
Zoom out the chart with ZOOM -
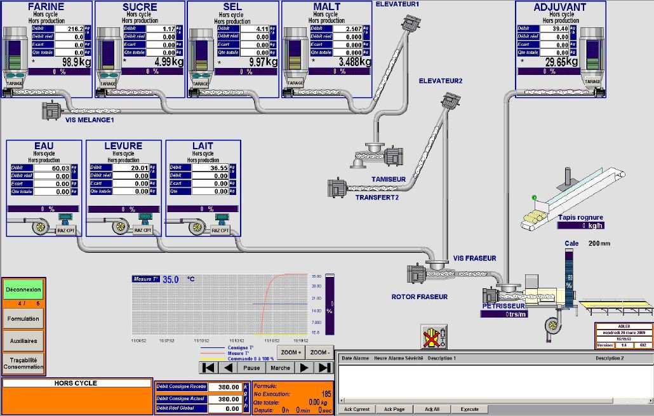319,352
